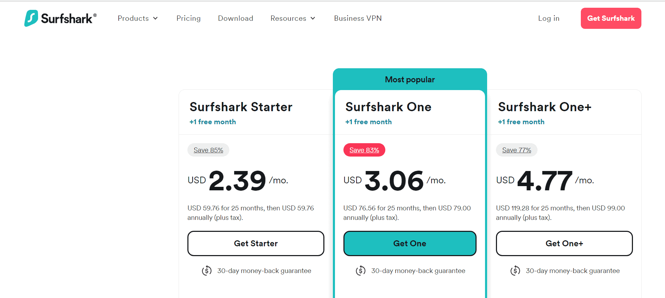Open the Log in link
665x298 pixels.
[x=549, y=18]
